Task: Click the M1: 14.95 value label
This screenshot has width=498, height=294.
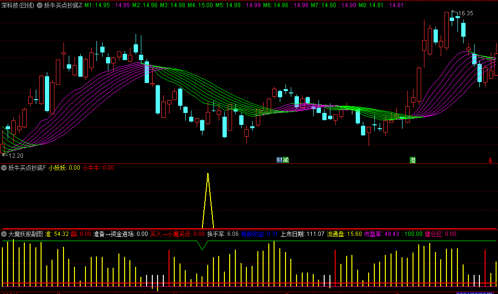Action: pyautogui.click(x=97, y=5)
